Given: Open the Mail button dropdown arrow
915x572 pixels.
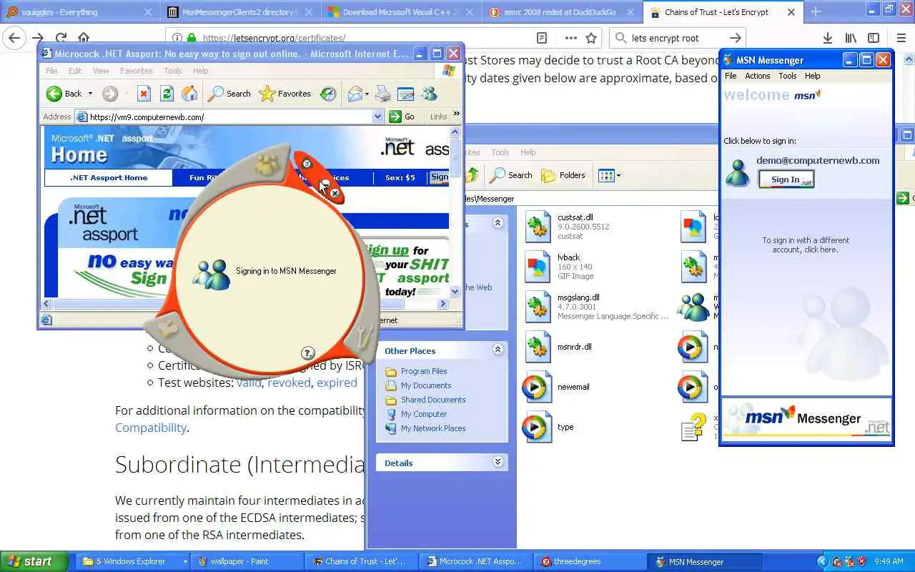Looking at the screenshot, I should [367, 94].
